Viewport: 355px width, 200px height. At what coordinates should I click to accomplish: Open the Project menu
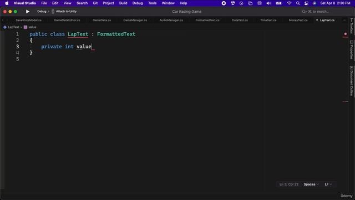coord(108,3)
